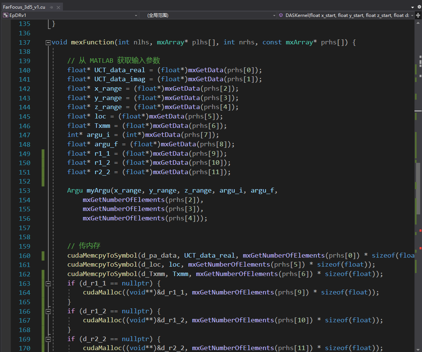Collapse the d_r1_1 nullptr if block

pos(48,284)
